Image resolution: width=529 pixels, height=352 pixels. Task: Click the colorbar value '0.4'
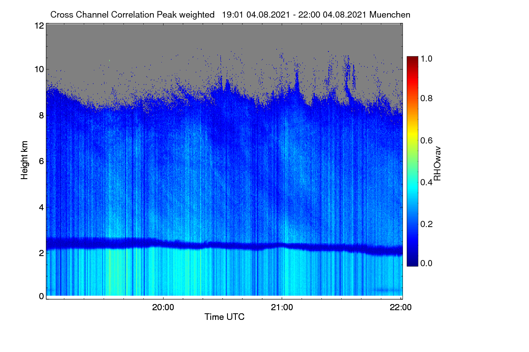pos(425,182)
